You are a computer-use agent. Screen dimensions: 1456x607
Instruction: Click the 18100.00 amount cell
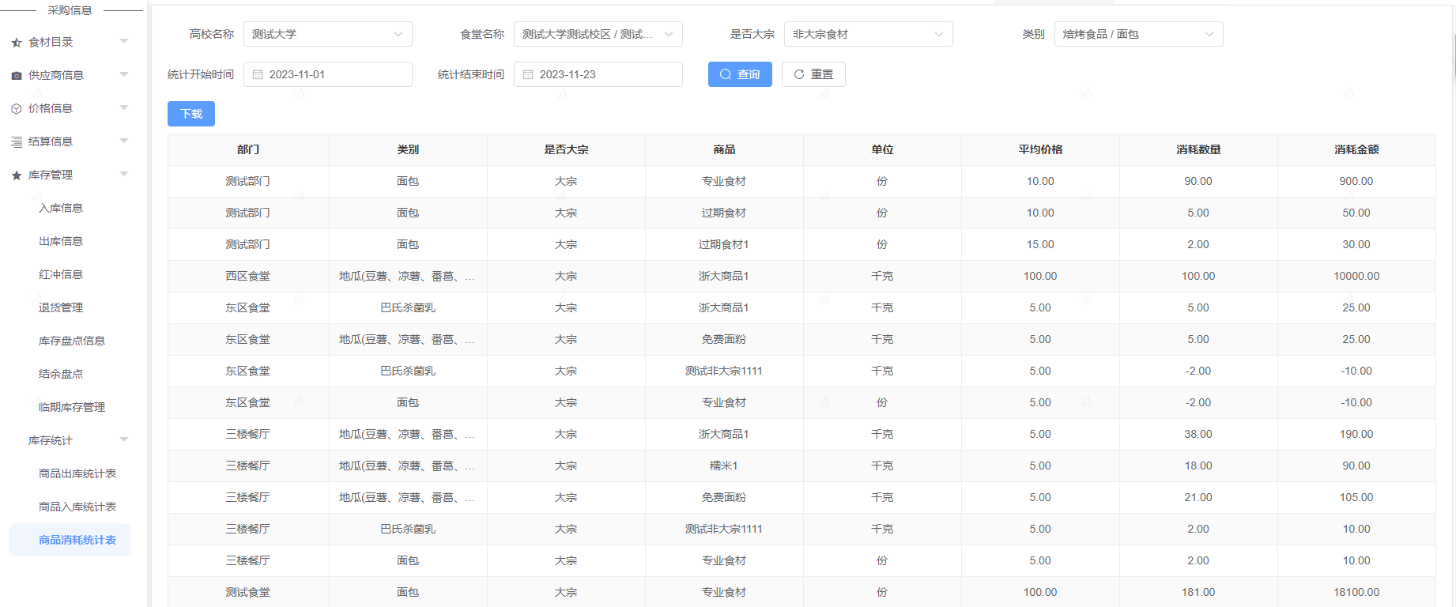pos(1356,592)
